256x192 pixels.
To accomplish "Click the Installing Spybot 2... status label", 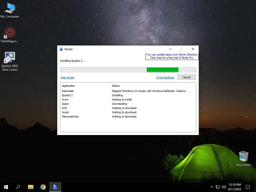I will pos(72,61).
